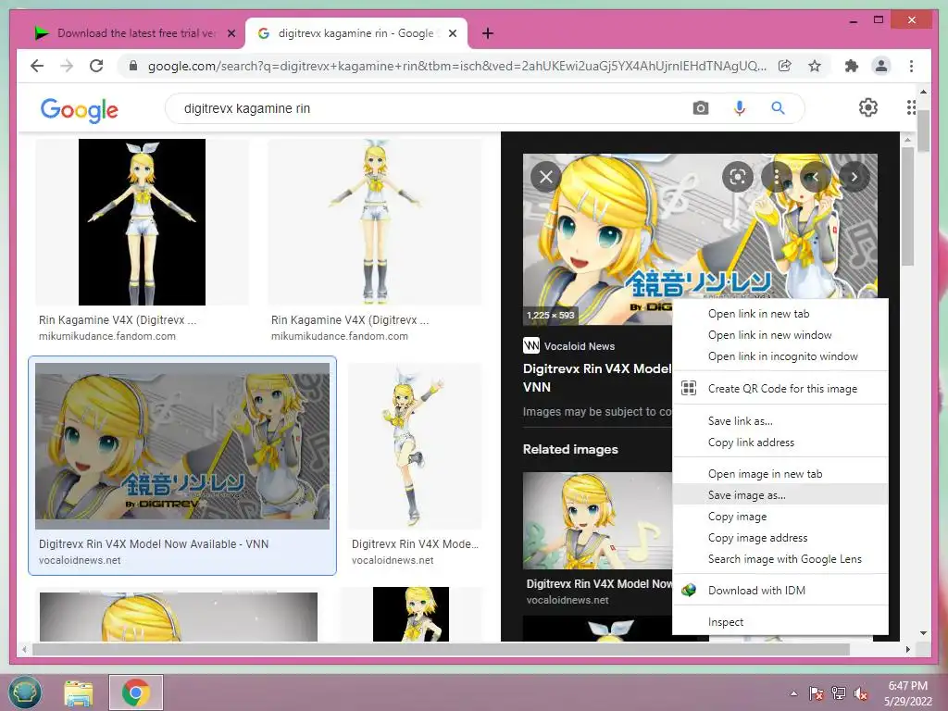The width and height of the screenshot is (948, 711).
Task: Search by image using camera icon
Action: [701, 108]
